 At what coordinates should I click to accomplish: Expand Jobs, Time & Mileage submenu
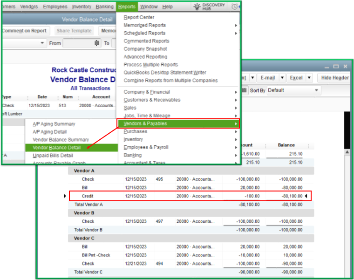[x=178, y=116]
